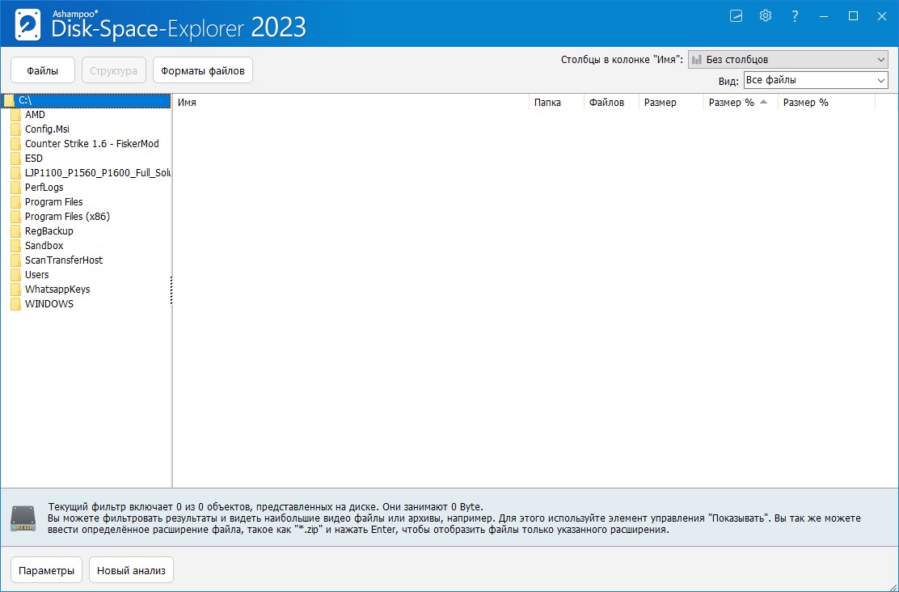Minimize the Disk-Space-Explorer window
The width and height of the screenshot is (899, 592).
[x=824, y=16]
